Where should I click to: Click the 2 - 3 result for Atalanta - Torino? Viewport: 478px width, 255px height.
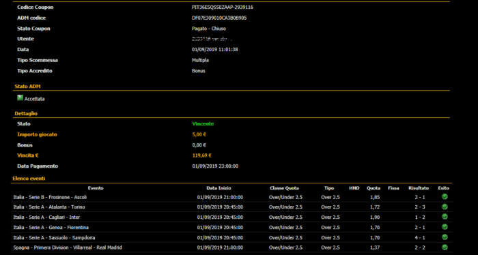(x=420, y=207)
